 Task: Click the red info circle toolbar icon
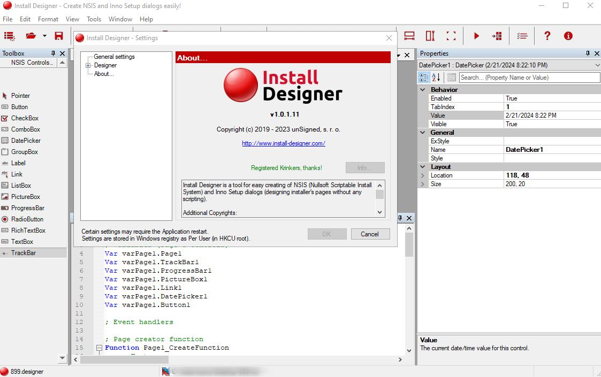(x=568, y=36)
